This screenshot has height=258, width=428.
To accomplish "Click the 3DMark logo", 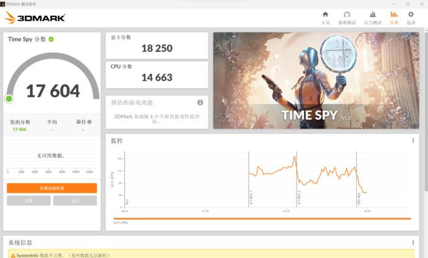I will [x=35, y=18].
